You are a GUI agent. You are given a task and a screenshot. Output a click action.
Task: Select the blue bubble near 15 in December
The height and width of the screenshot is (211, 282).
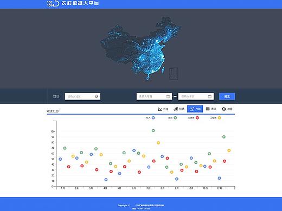(219, 178)
